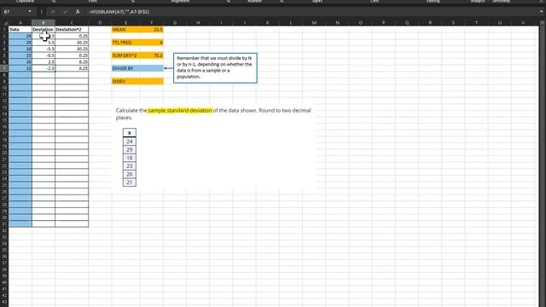Select column V header
546x307 pixels.
[x=523, y=23]
